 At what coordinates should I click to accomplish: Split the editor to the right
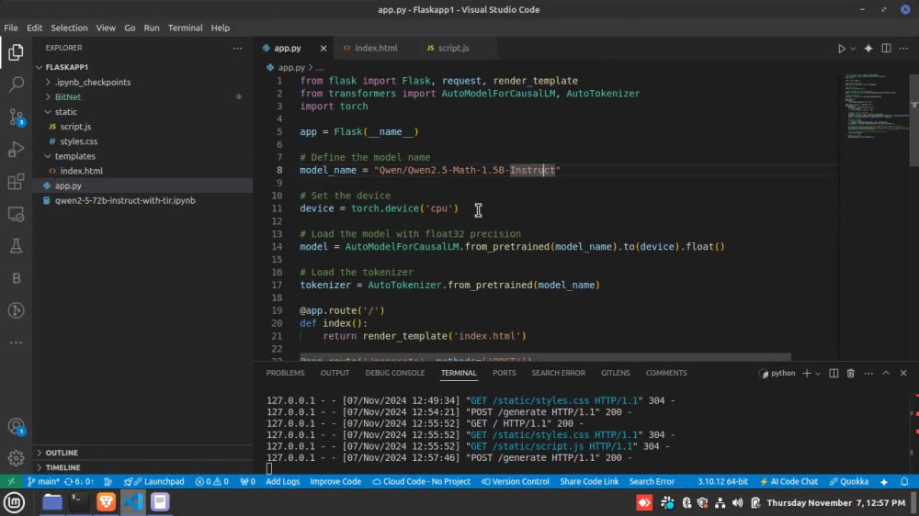[886, 48]
